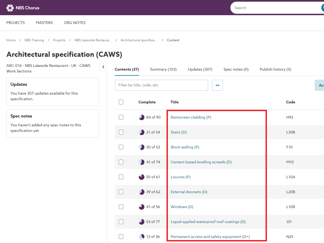324x243 pixels.
Task: Go to the NBS Training breadcrumb
Action: coord(34,40)
